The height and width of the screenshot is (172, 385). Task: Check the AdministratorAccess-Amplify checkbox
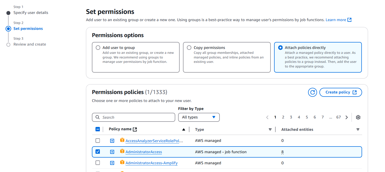coord(98,163)
